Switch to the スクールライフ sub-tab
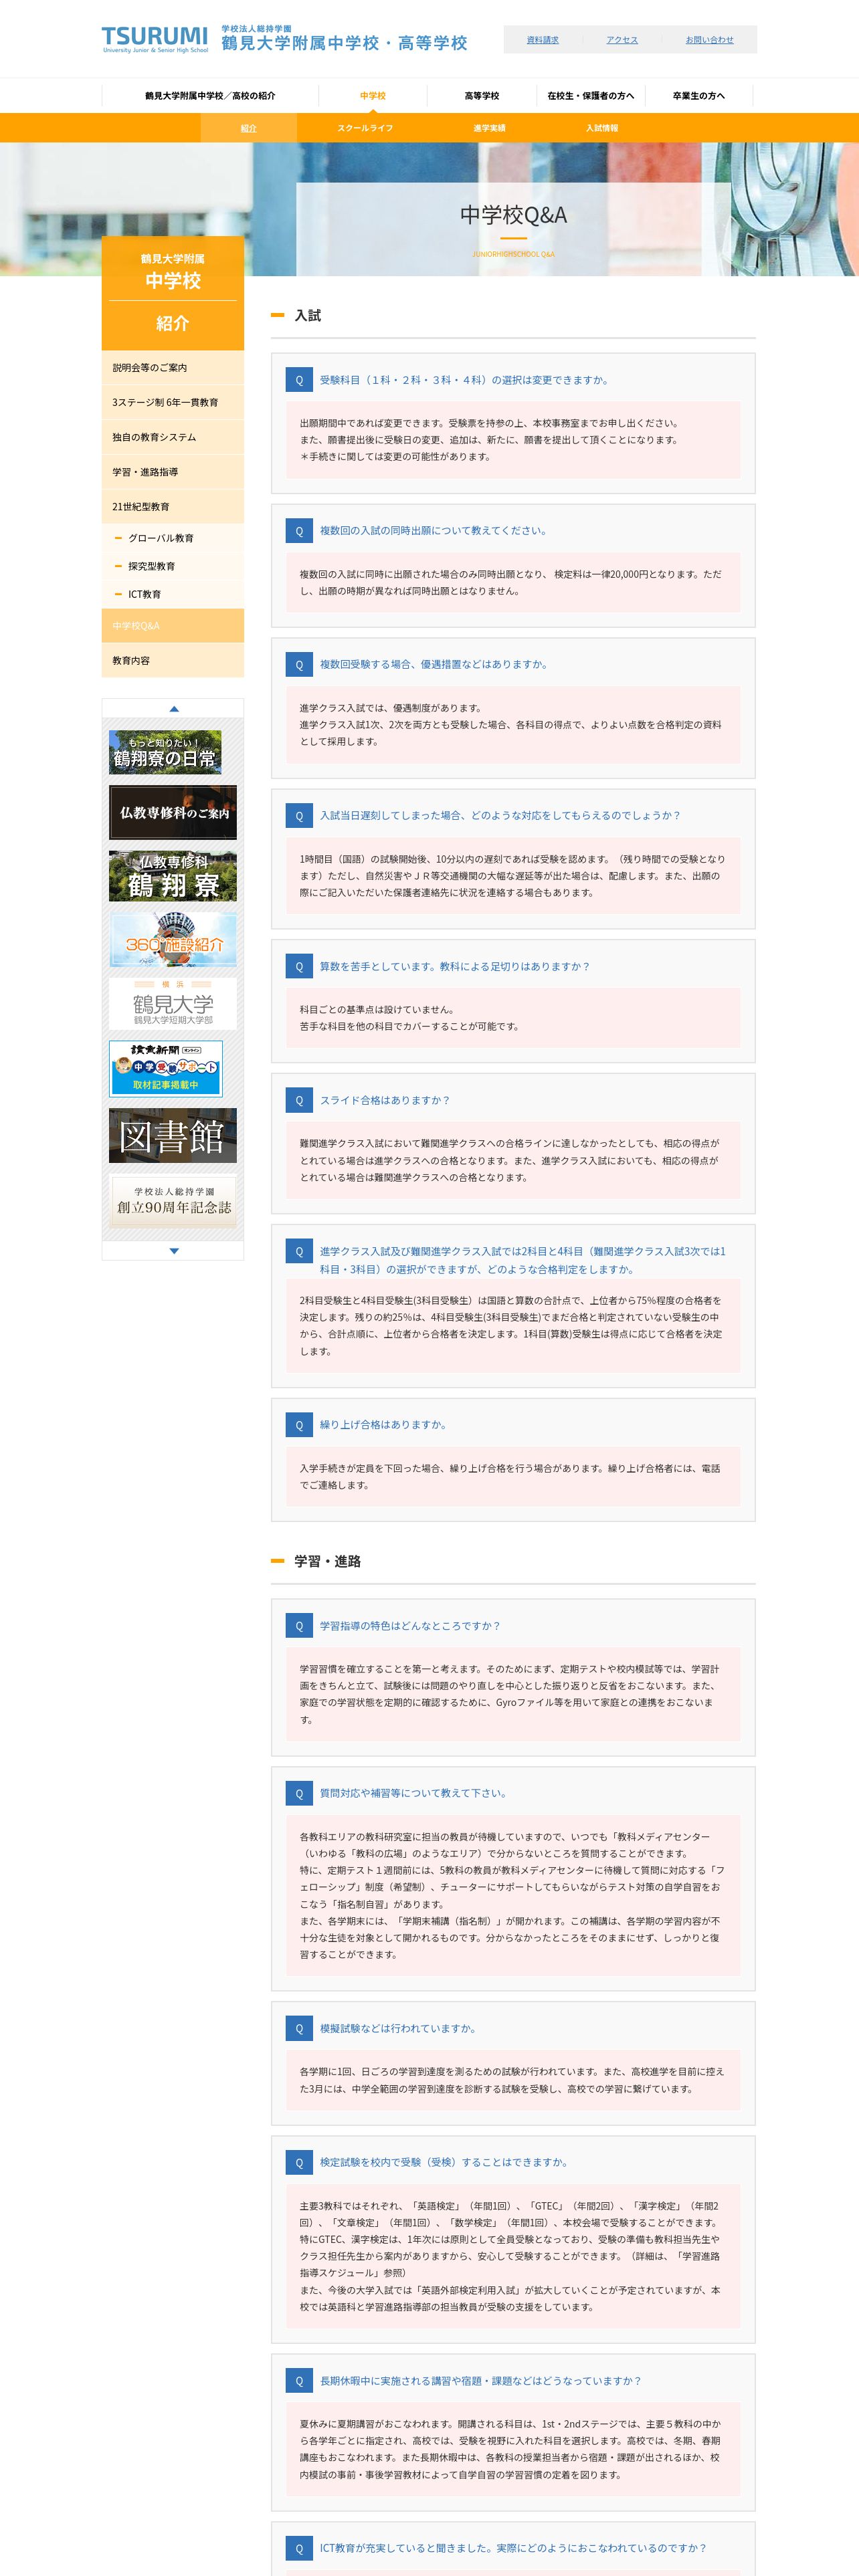Viewport: 859px width, 2576px height. [x=365, y=128]
